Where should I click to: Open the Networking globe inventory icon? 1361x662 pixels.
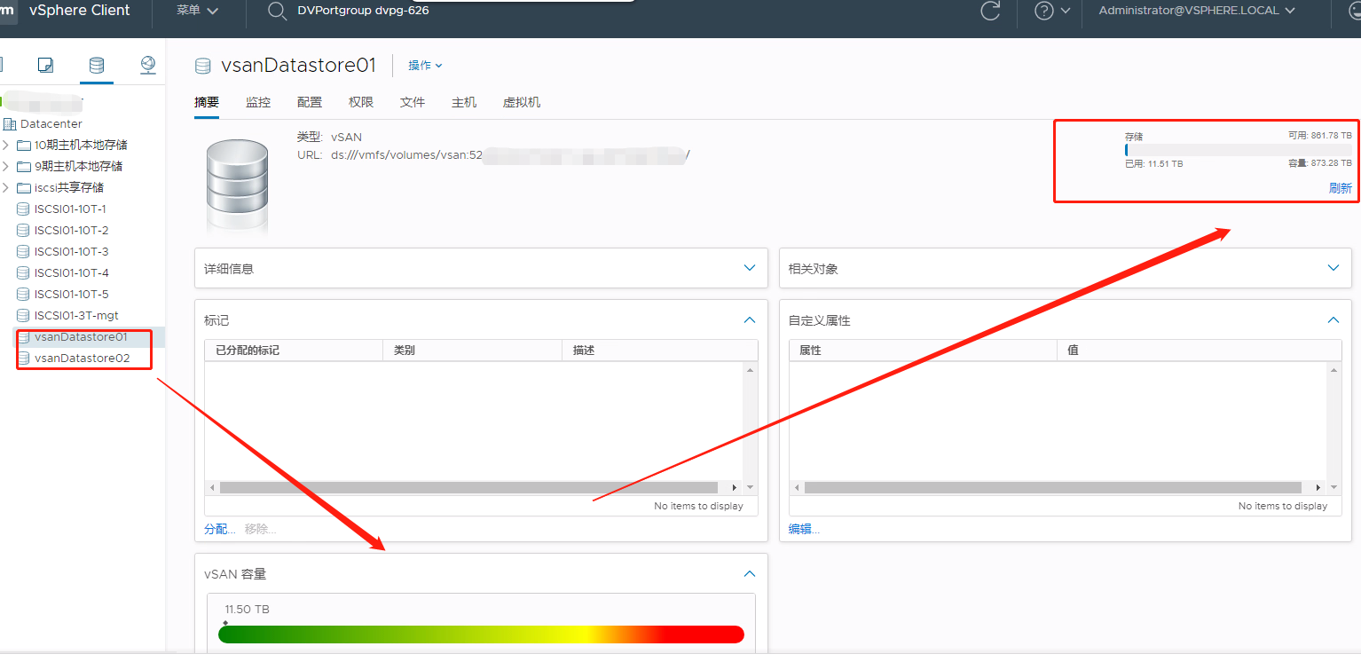[147, 64]
